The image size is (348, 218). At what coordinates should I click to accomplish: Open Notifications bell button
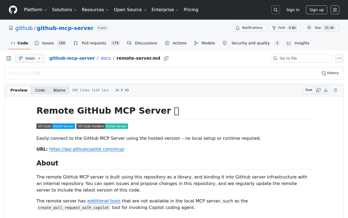click(x=249, y=28)
